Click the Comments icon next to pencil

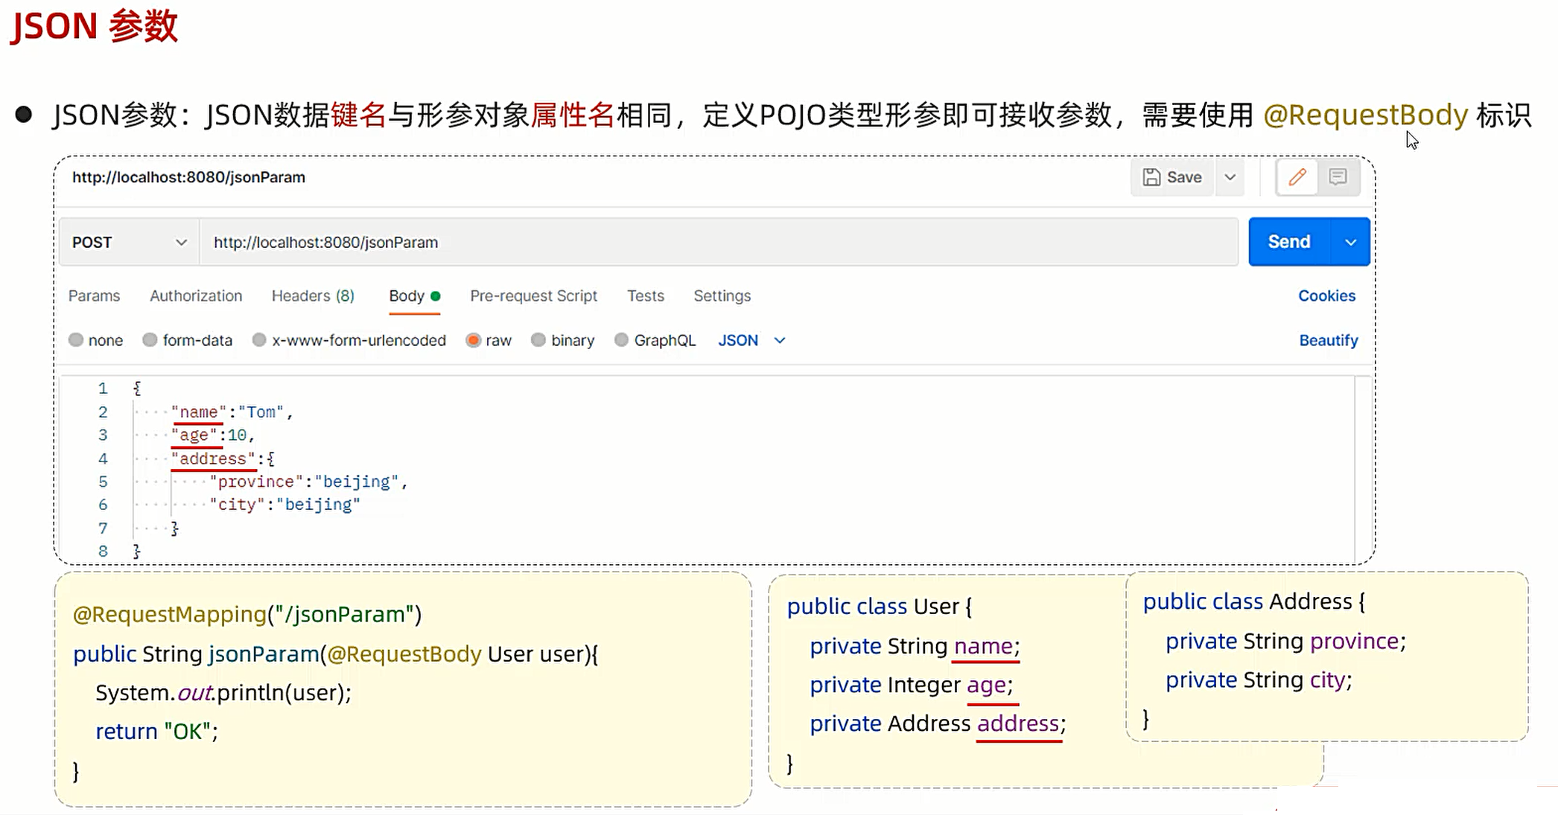pyautogui.click(x=1338, y=176)
